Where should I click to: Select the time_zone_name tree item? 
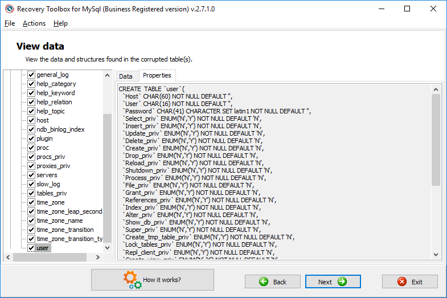tap(60, 221)
